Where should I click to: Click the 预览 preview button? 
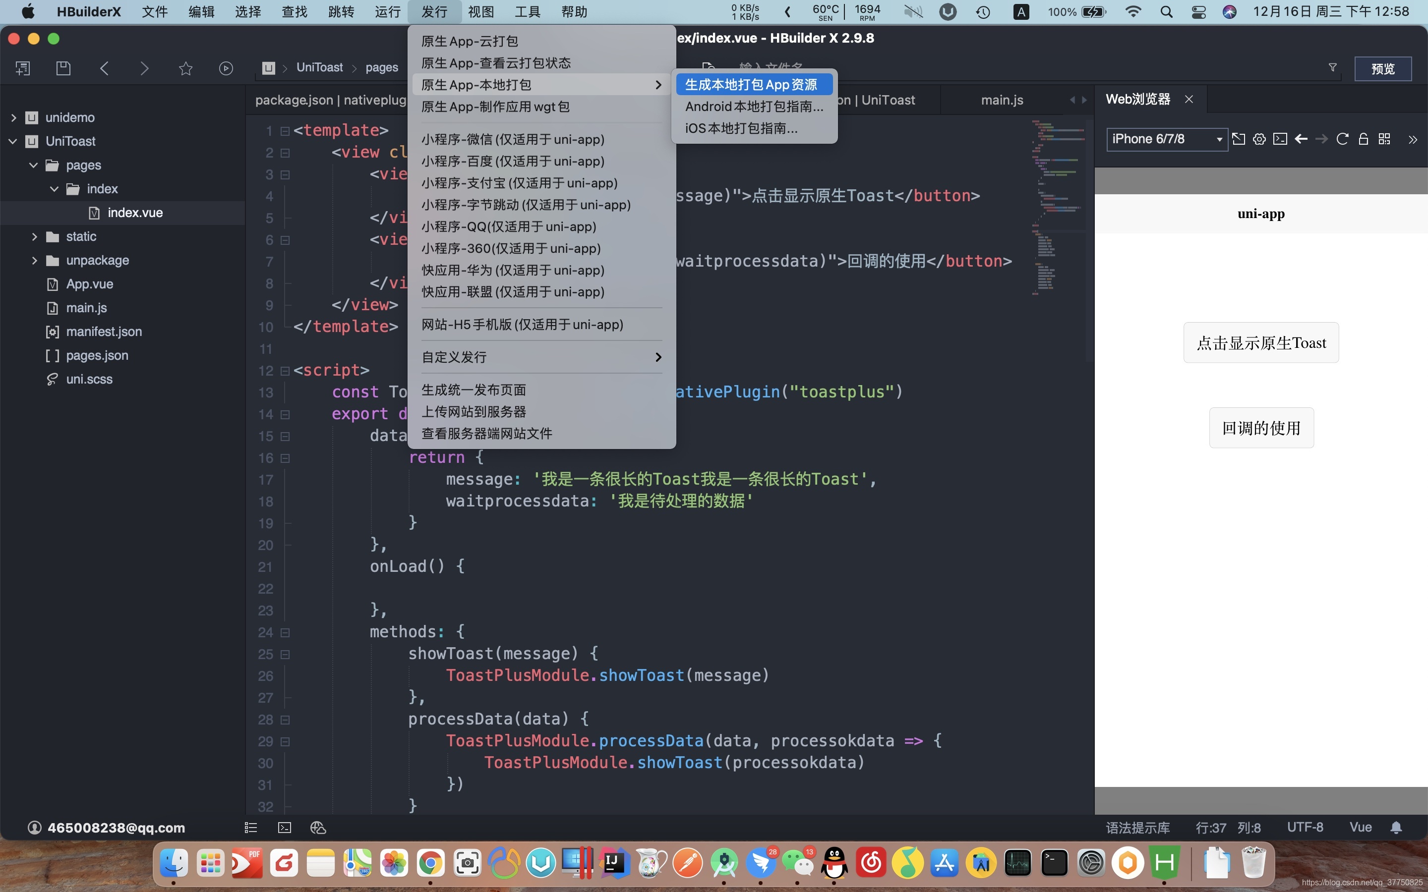click(1382, 68)
